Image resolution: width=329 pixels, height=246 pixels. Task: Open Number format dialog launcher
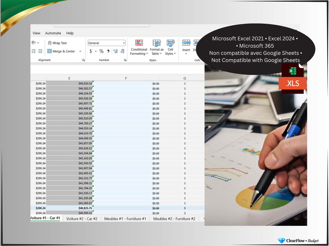pos(125,60)
